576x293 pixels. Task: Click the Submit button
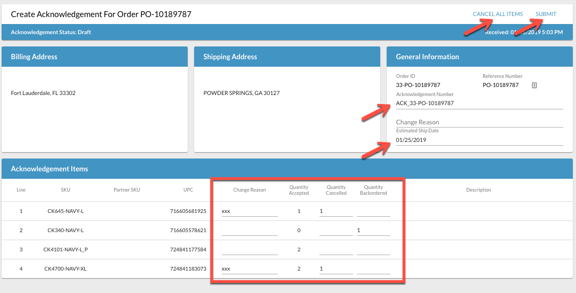546,14
